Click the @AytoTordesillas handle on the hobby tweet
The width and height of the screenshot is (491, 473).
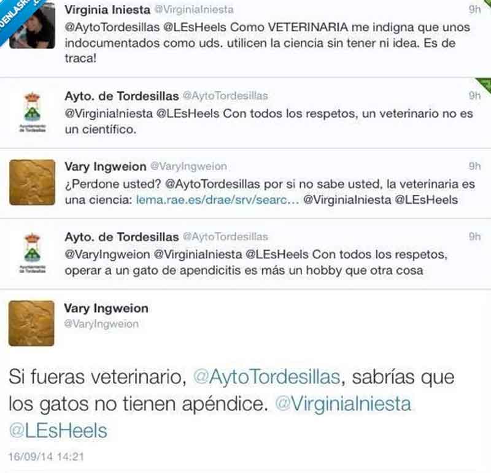(225, 237)
